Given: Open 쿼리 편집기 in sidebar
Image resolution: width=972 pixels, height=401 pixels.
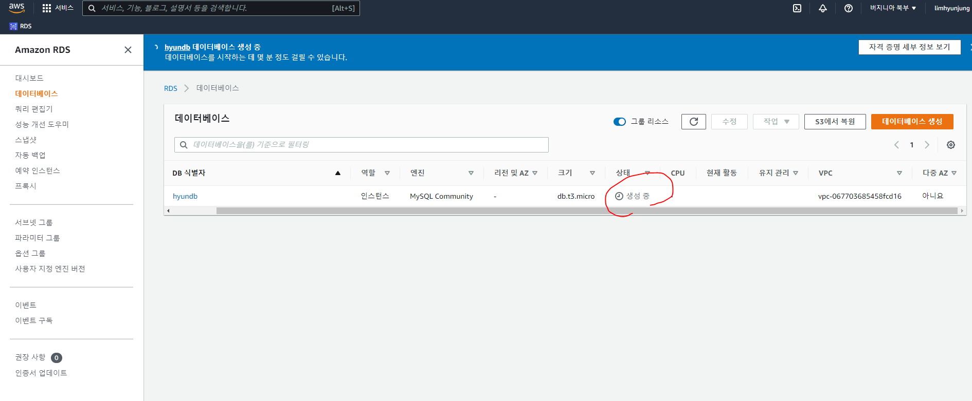Looking at the screenshot, I should (34, 109).
